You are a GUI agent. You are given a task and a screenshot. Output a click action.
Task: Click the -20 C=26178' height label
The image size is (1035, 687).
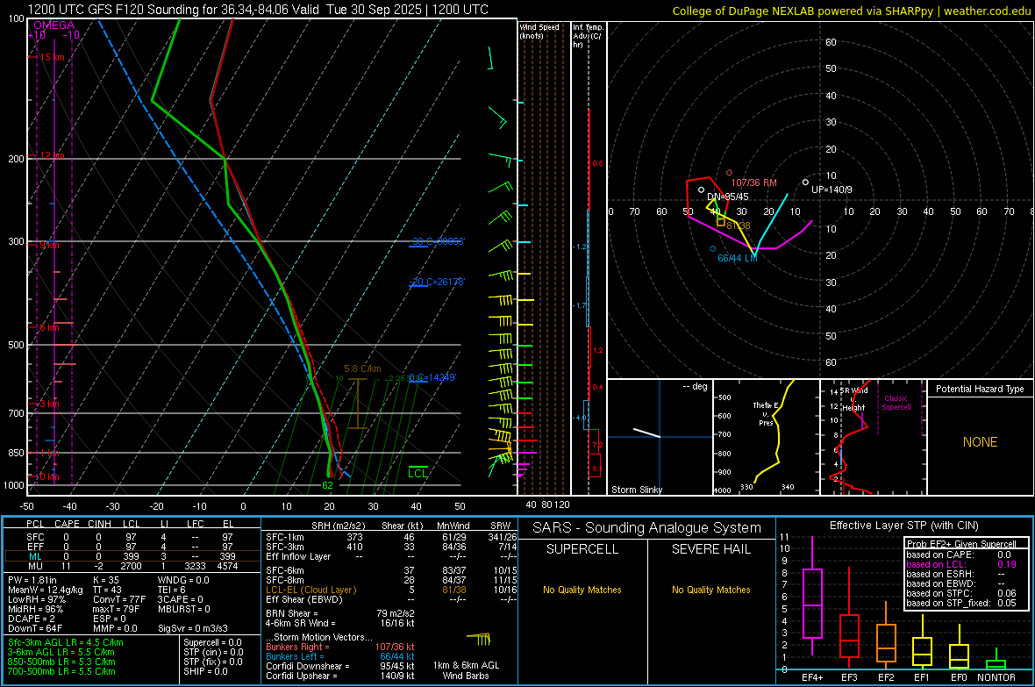click(437, 282)
